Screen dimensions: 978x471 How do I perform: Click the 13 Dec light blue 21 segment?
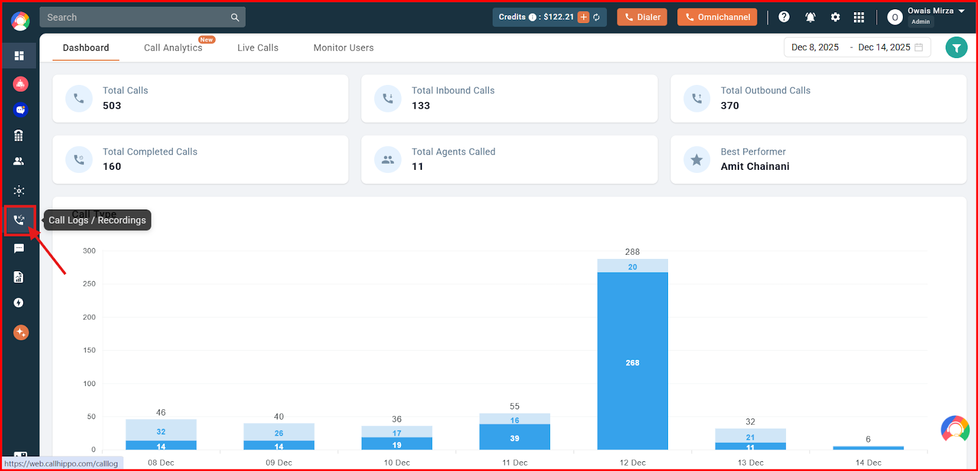(751, 436)
